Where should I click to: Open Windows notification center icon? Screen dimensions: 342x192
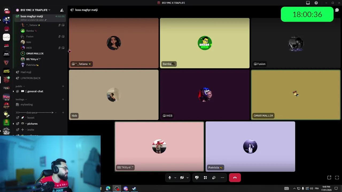coord(336,189)
